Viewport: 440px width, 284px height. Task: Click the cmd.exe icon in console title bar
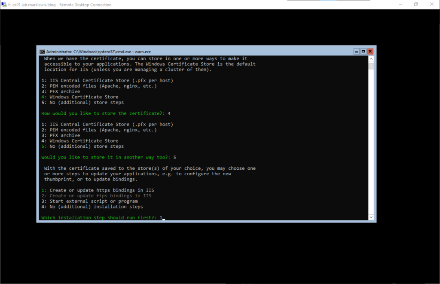coord(42,52)
